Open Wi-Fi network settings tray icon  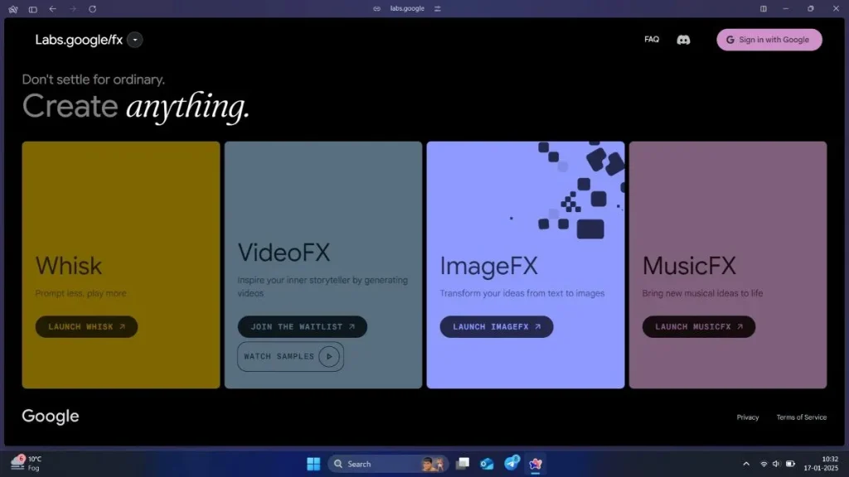(x=764, y=464)
